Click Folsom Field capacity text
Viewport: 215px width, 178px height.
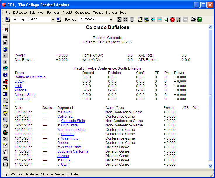tap(107, 42)
